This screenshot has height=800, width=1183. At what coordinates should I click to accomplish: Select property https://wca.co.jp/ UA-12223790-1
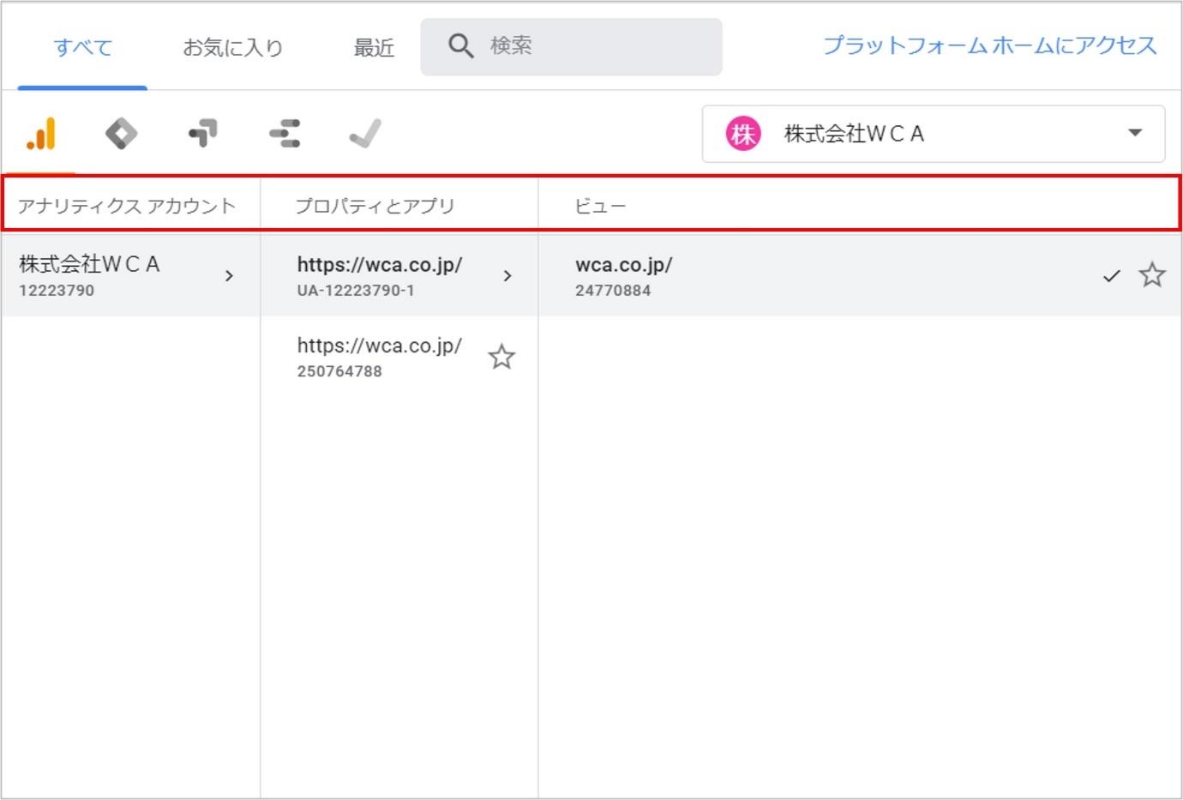coord(399,275)
